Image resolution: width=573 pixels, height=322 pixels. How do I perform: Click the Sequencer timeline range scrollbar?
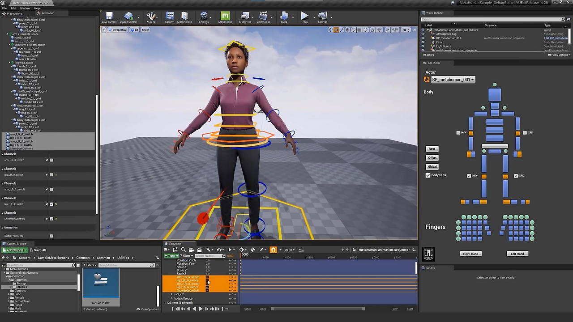tap(318, 309)
